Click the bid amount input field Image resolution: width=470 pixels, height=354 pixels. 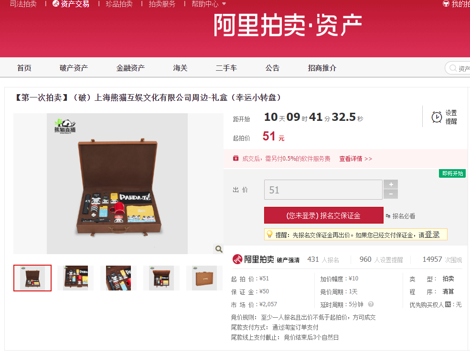click(323, 190)
